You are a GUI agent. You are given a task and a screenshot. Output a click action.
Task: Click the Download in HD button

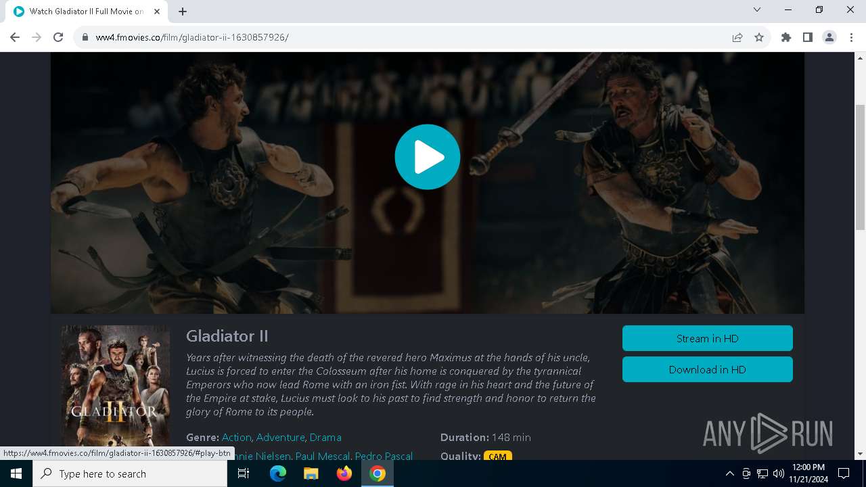tap(707, 369)
